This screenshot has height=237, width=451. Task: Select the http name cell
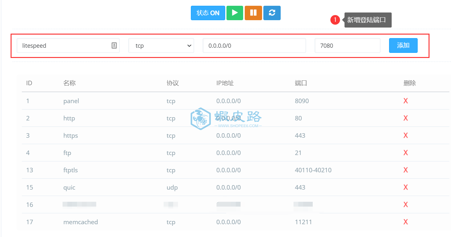point(69,118)
